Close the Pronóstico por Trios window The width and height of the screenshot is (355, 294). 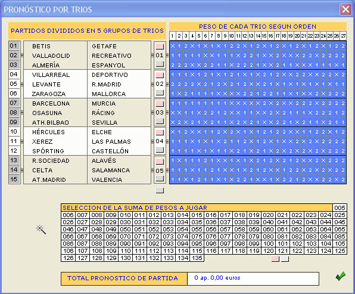coord(345,10)
